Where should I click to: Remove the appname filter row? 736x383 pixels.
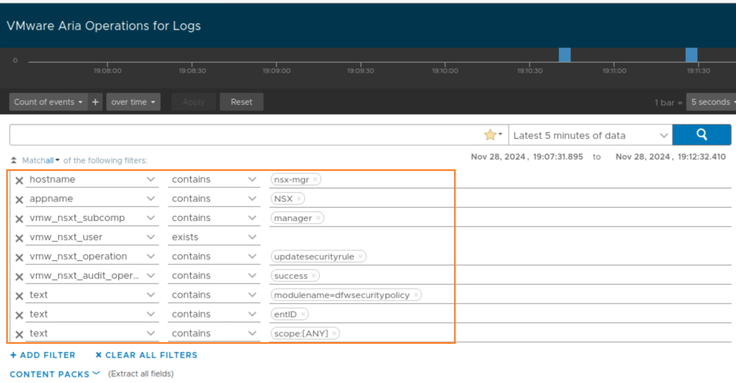[x=19, y=199]
